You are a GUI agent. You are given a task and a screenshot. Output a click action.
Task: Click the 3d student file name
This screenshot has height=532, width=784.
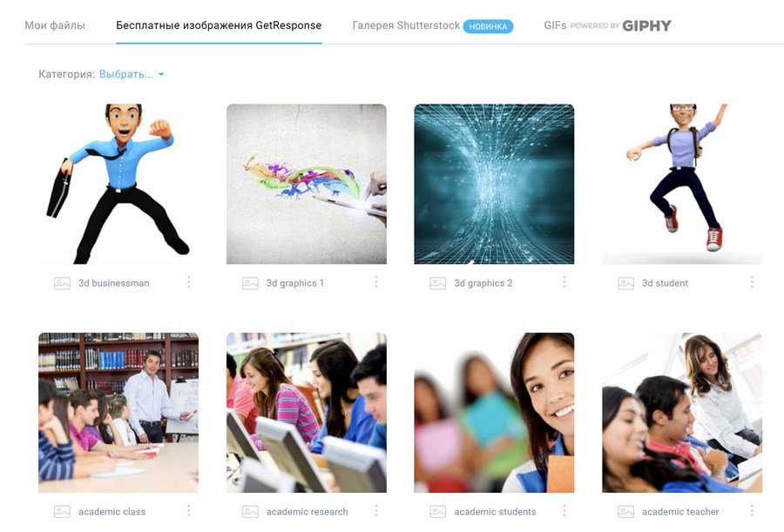pos(665,283)
